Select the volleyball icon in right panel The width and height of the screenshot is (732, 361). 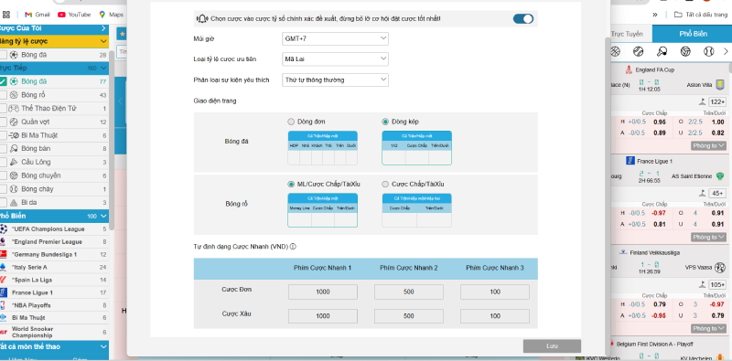(x=685, y=51)
